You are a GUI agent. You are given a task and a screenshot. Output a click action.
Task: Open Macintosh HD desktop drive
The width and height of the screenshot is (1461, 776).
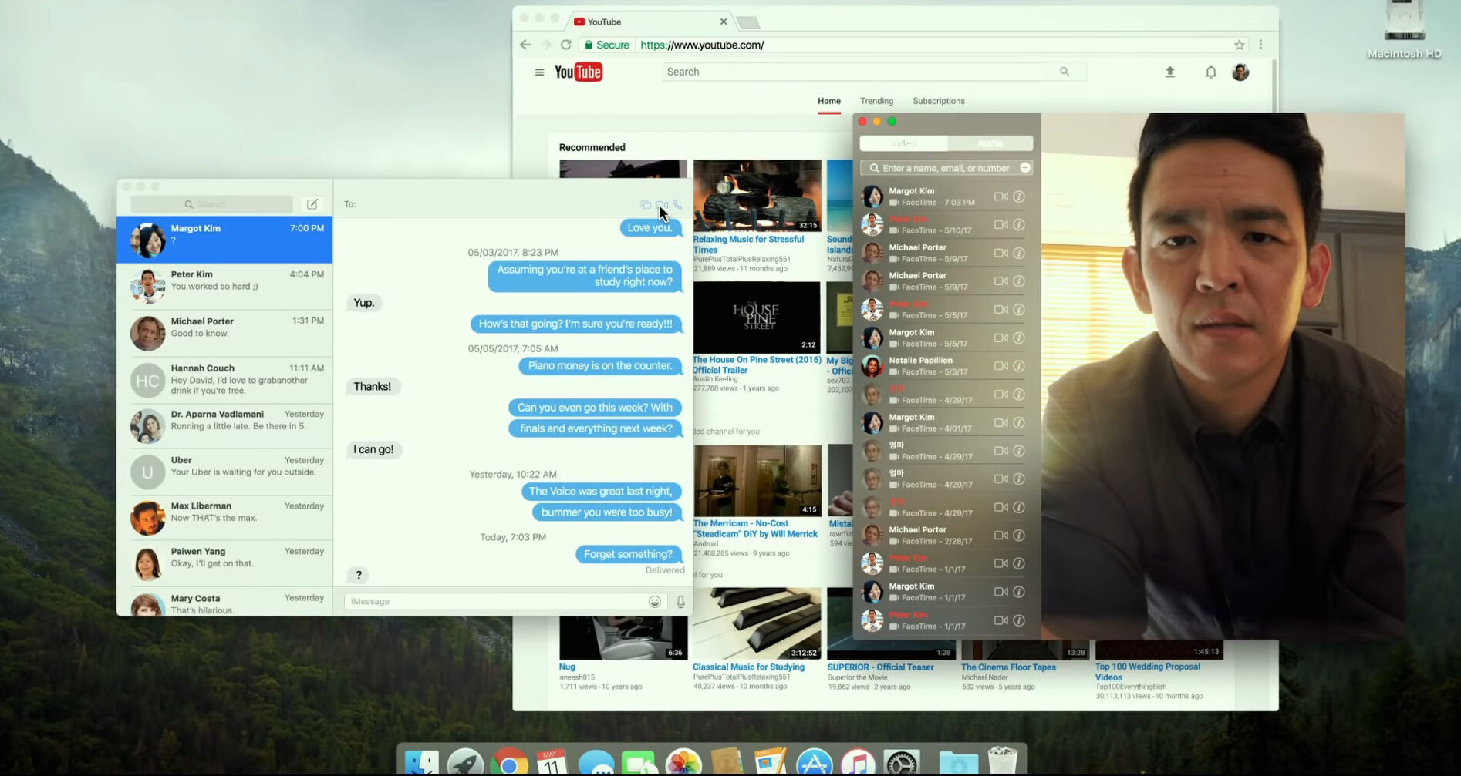click(1404, 29)
